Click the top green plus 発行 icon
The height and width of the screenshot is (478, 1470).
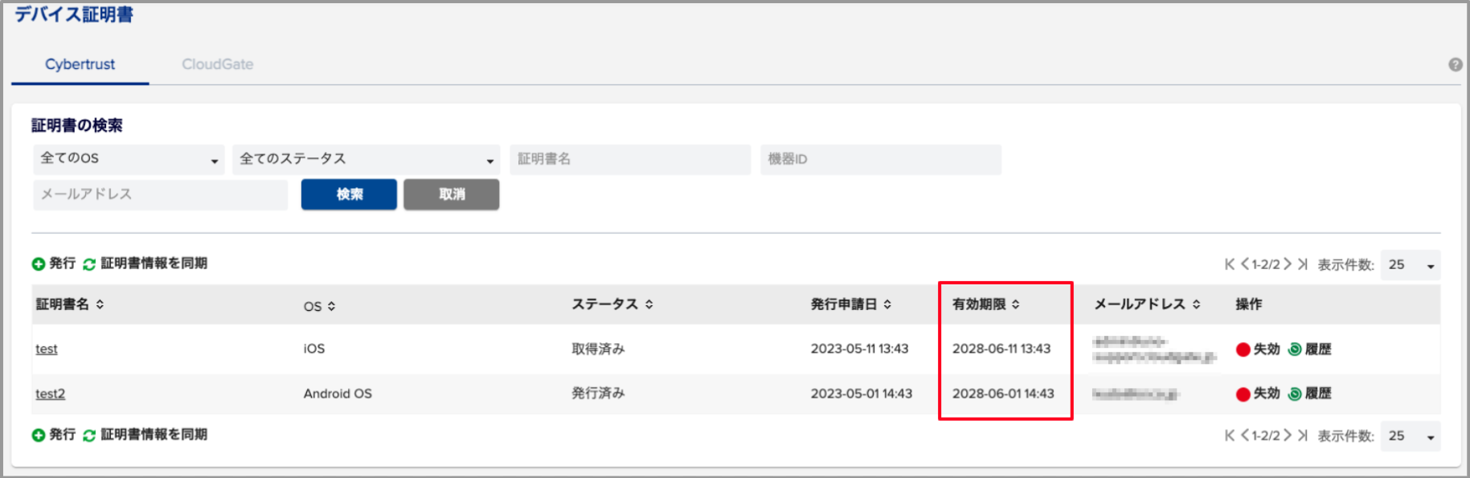39,264
